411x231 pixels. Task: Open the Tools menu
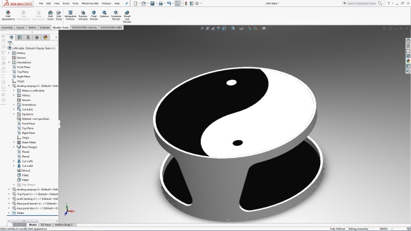tap(75, 3)
